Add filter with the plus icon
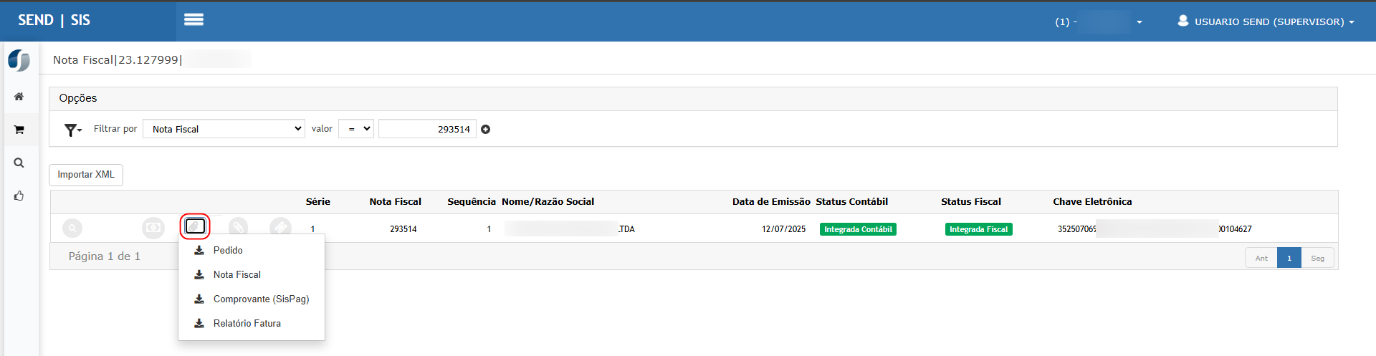Image resolution: width=1376 pixels, height=356 pixels. 486,130
